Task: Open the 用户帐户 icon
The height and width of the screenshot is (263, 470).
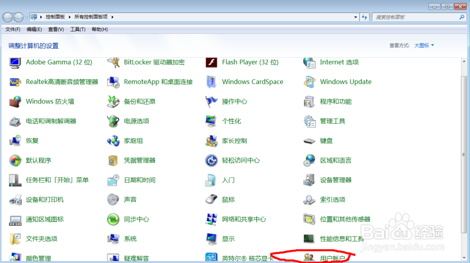Action: pos(309,258)
